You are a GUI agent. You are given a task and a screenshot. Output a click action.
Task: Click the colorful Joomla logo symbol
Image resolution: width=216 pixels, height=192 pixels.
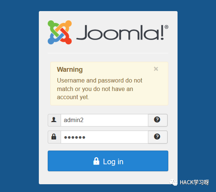tap(60, 33)
